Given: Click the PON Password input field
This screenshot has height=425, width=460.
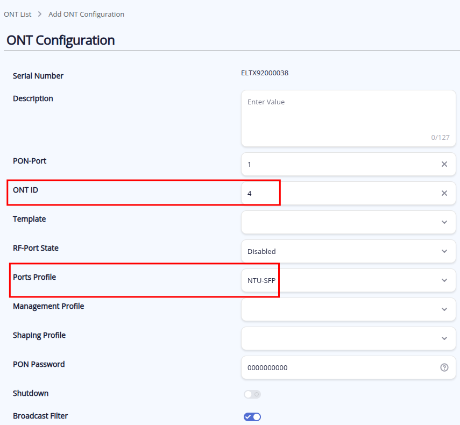Looking at the screenshot, I should (339, 367).
